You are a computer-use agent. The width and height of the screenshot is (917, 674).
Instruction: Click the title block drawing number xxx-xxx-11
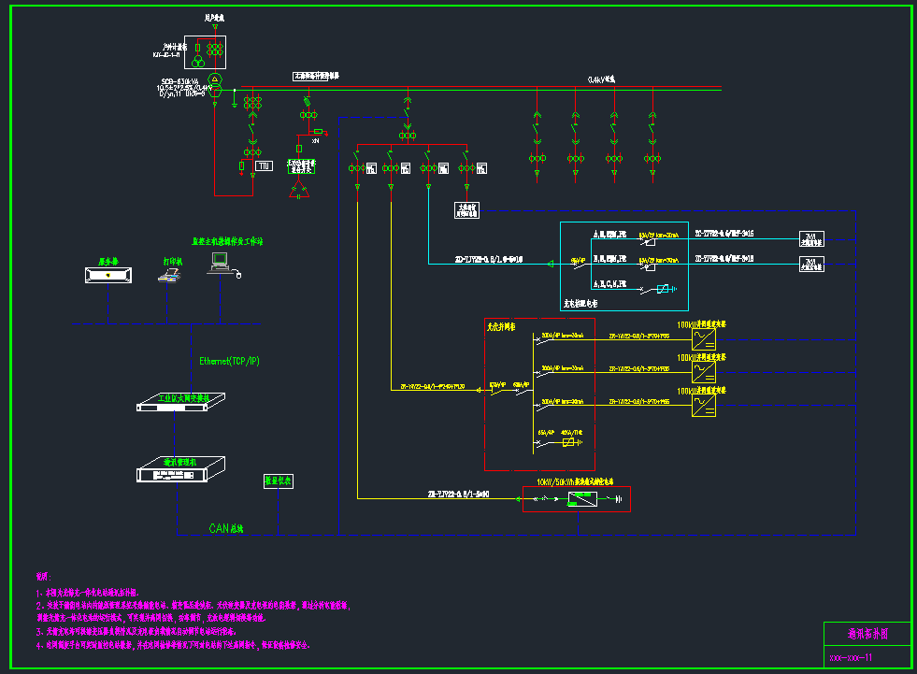click(x=851, y=657)
